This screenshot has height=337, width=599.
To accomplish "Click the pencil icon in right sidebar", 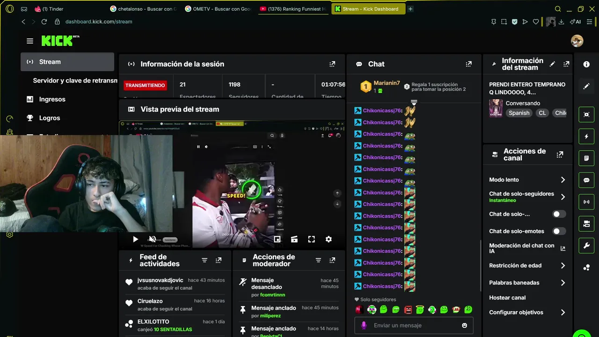I will coord(586,87).
